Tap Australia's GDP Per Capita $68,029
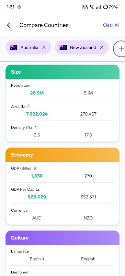Viewport: 125px width, 276px height. point(37,197)
